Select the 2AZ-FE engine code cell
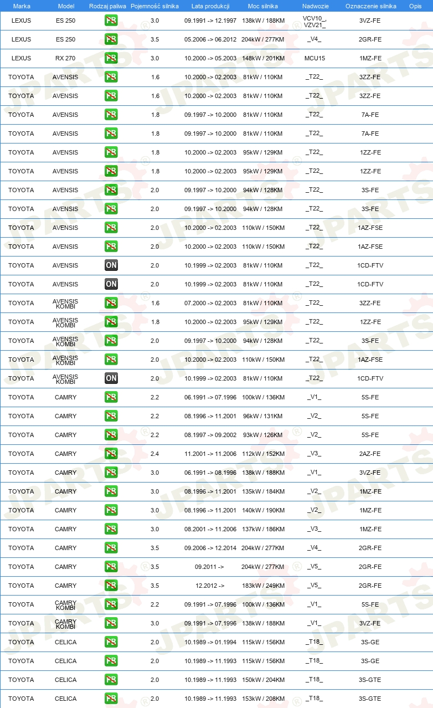The width and height of the screenshot is (433, 708). 370,454
